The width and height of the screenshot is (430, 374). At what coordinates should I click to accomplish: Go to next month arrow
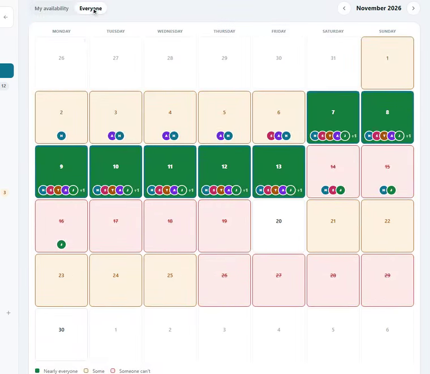click(413, 8)
